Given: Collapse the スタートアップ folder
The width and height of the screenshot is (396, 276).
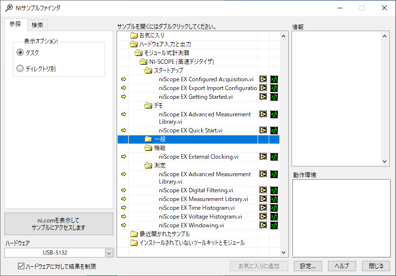Looking at the screenshot, I should 148,70.
